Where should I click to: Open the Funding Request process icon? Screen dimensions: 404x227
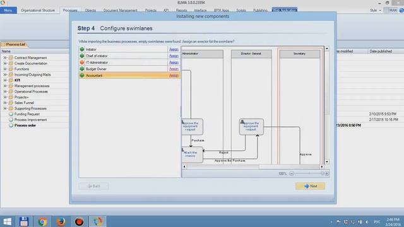11,114
